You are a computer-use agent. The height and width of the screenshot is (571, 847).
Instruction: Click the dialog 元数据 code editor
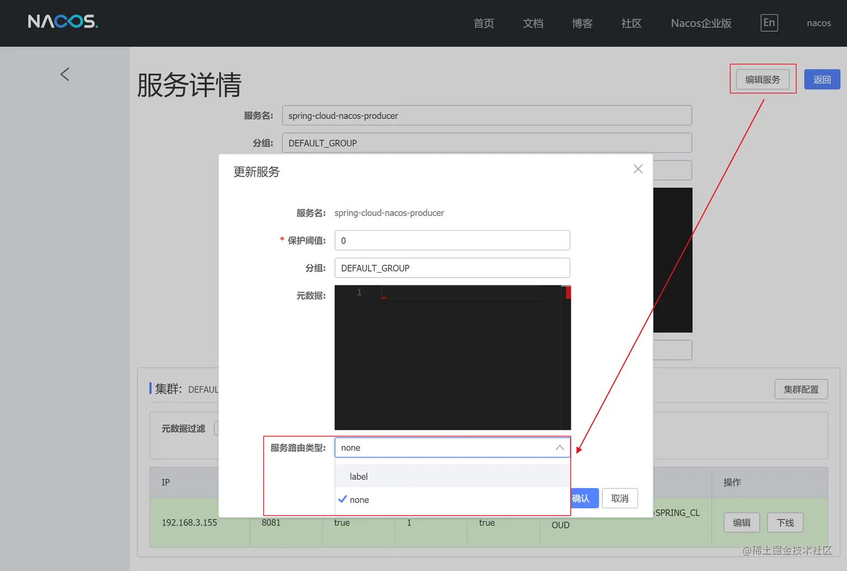click(x=452, y=358)
